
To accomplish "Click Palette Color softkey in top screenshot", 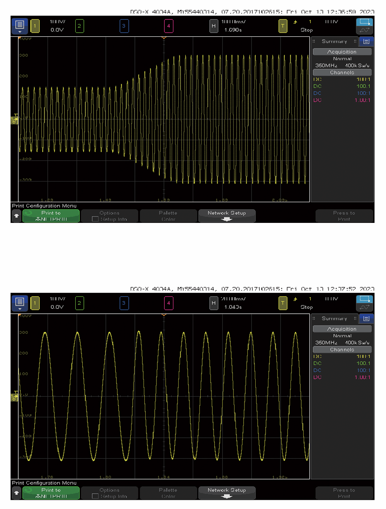I will point(168,216).
